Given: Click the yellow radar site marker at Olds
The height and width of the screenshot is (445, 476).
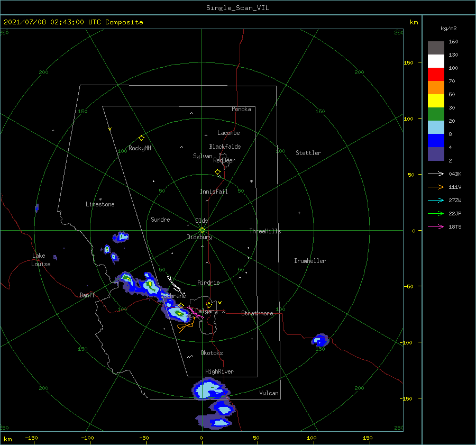Looking at the screenshot, I should 202,230.
